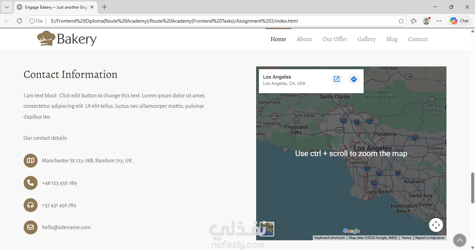
Task: Open the map Terms link
Action: click(406, 238)
